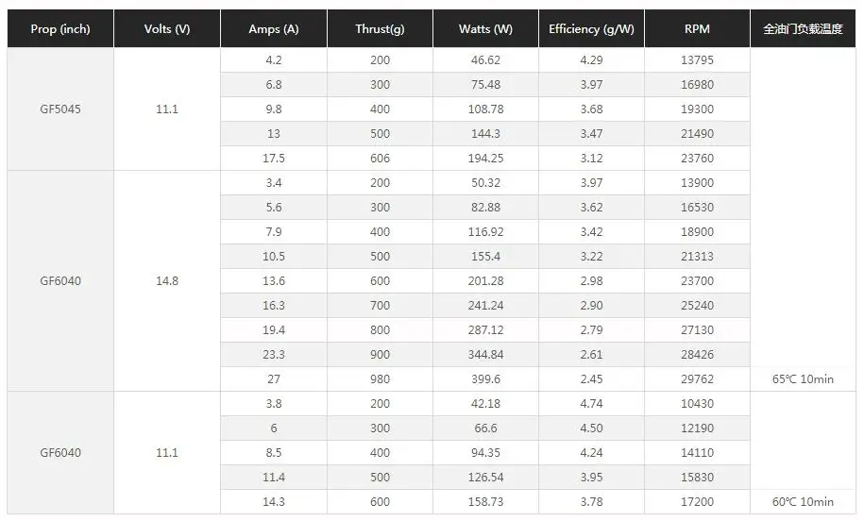
Task: Click the 全油门负载温度 header cell
Action: point(803,28)
